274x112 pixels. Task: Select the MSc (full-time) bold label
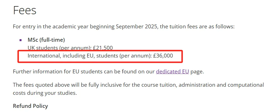(x=46, y=40)
